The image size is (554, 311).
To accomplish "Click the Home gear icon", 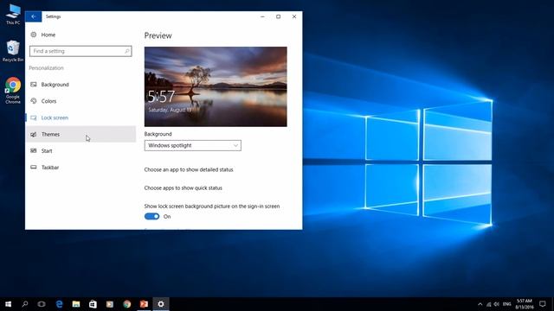I will click(x=34, y=35).
